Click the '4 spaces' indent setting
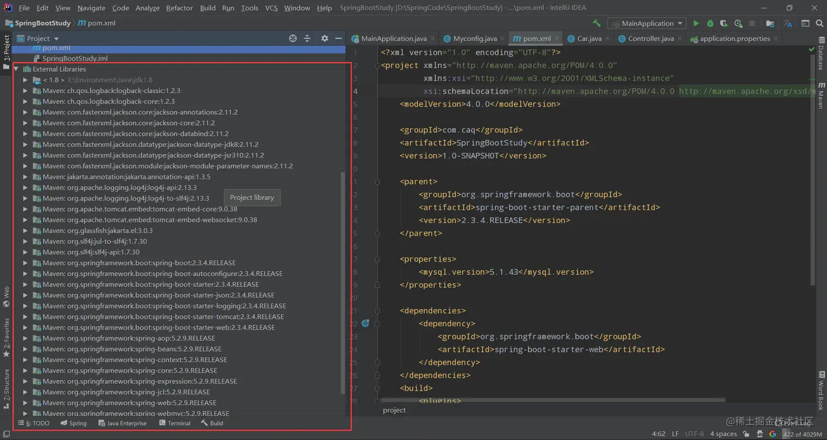This screenshot has width=827, height=440. click(723, 434)
